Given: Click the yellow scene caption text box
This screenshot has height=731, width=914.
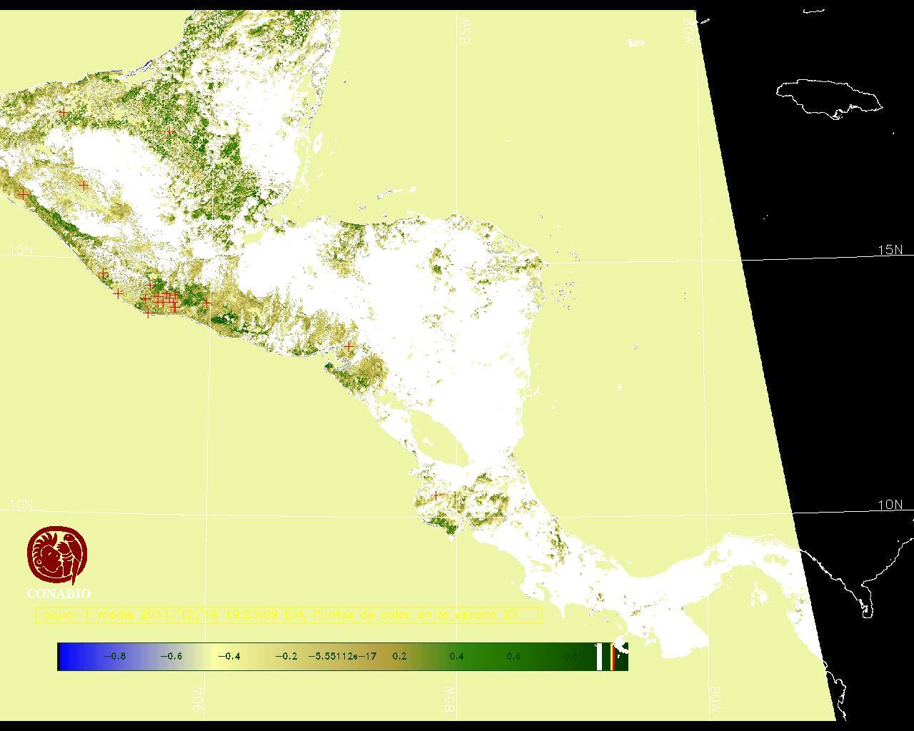Looking at the screenshot, I should (x=288, y=615).
